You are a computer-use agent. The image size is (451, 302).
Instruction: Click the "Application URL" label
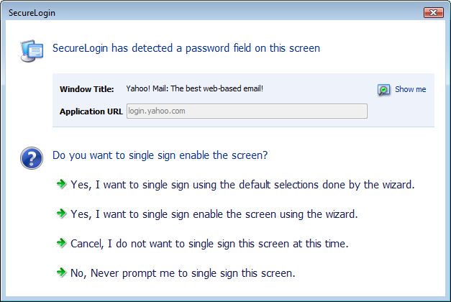(x=91, y=111)
